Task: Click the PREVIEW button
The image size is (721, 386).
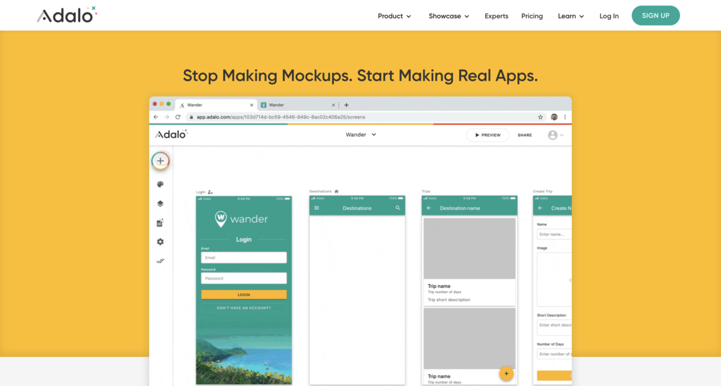Action: pyautogui.click(x=487, y=135)
